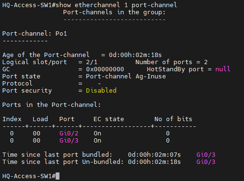Click the EC state column header
This screenshot has height=181, width=244.
tap(109, 119)
